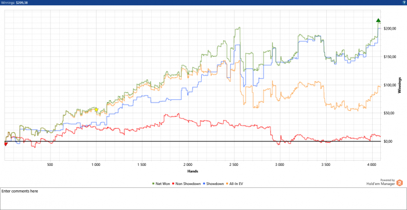Click the Enter comments here text box

pyautogui.click(x=203, y=198)
